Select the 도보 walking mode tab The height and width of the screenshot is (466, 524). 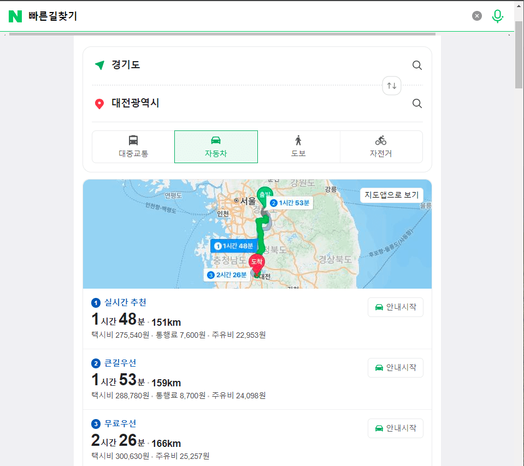point(298,147)
